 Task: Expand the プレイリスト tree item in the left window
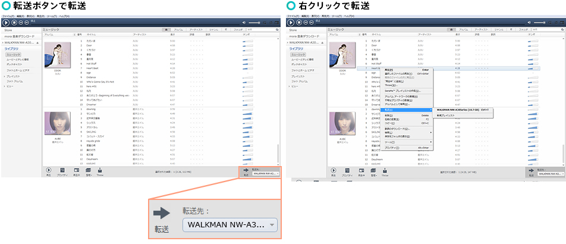pos(5,77)
